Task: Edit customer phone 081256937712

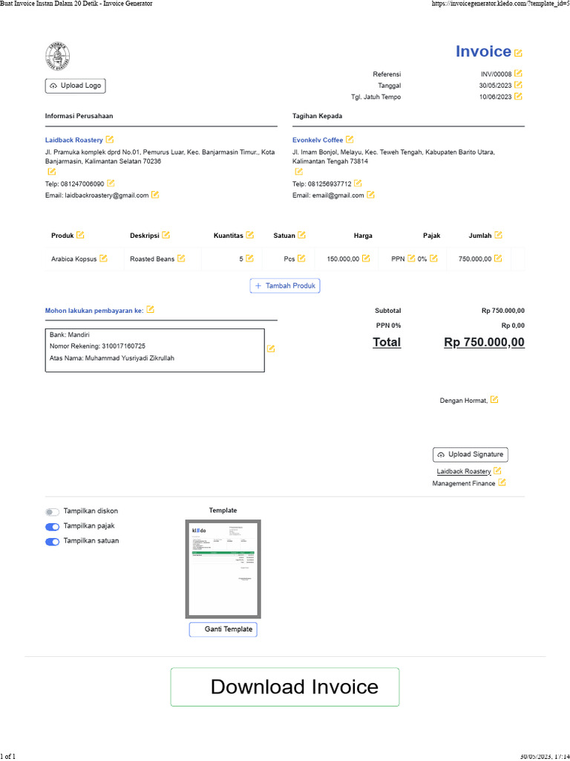Action: pyautogui.click(x=358, y=183)
